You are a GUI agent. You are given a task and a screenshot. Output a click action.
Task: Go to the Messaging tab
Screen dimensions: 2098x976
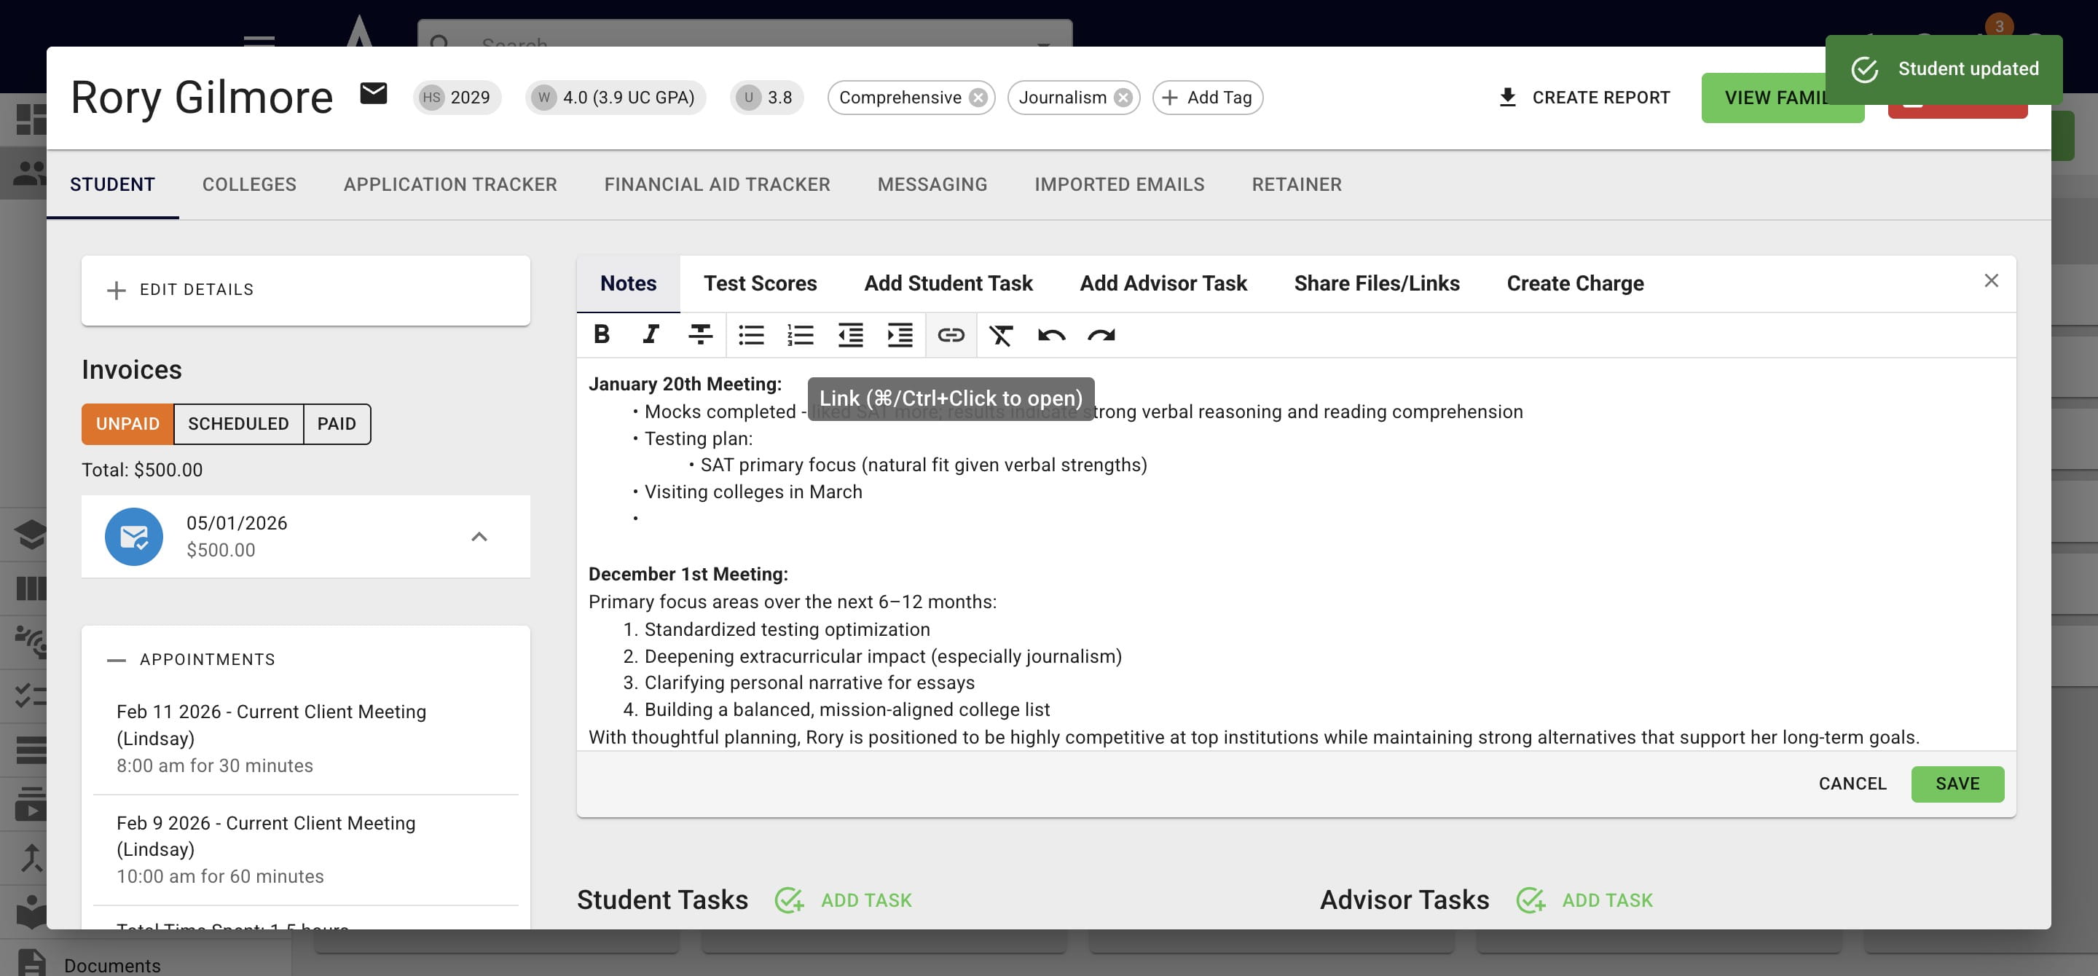click(932, 185)
